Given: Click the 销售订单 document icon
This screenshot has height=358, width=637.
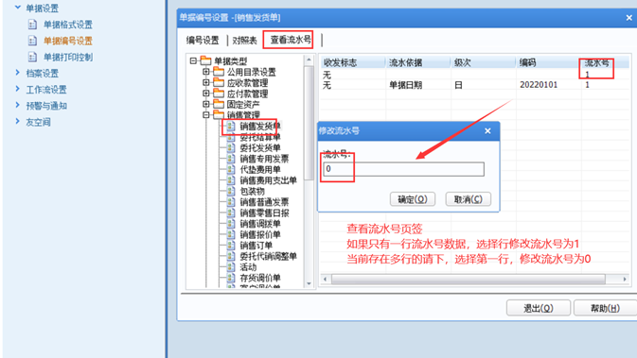Looking at the screenshot, I should pyautogui.click(x=231, y=246).
